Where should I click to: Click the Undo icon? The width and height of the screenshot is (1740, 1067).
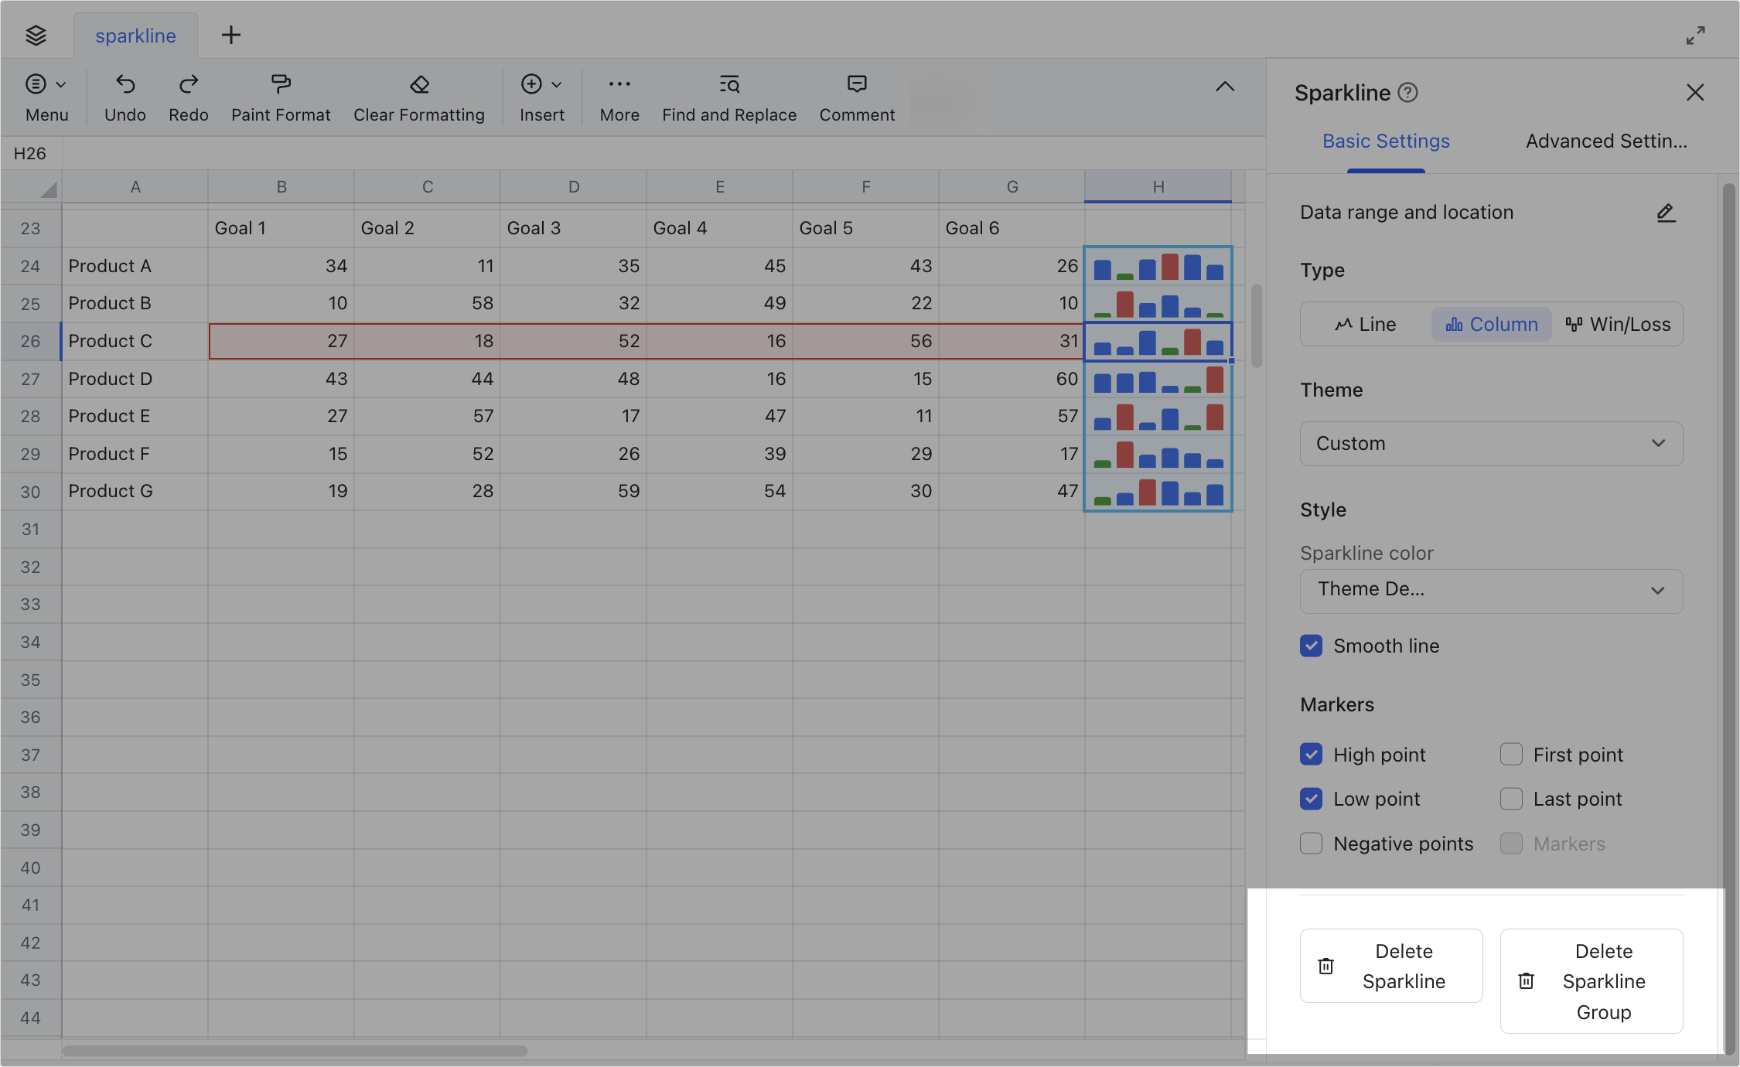125,97
